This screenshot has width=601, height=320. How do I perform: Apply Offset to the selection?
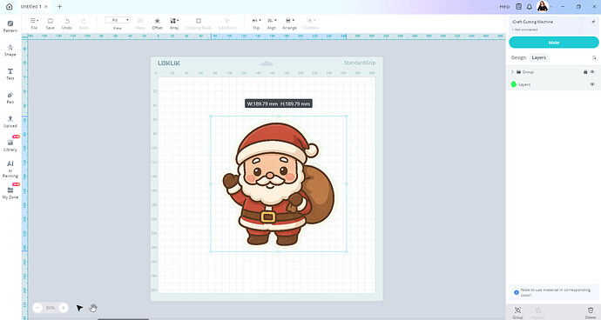pos(157,23)
